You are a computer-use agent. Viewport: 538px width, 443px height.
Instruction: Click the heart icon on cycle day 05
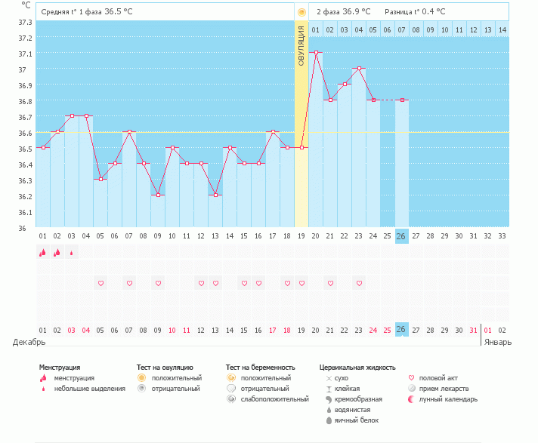point(100,283)
